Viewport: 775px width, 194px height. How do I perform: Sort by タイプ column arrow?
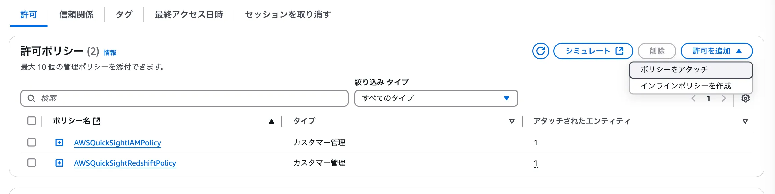pos(512,122)
